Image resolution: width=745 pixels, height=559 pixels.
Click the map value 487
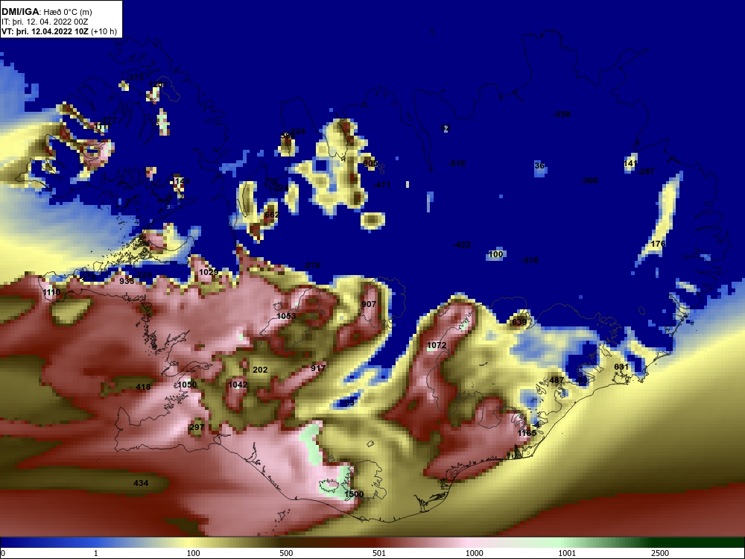point(557,380)
